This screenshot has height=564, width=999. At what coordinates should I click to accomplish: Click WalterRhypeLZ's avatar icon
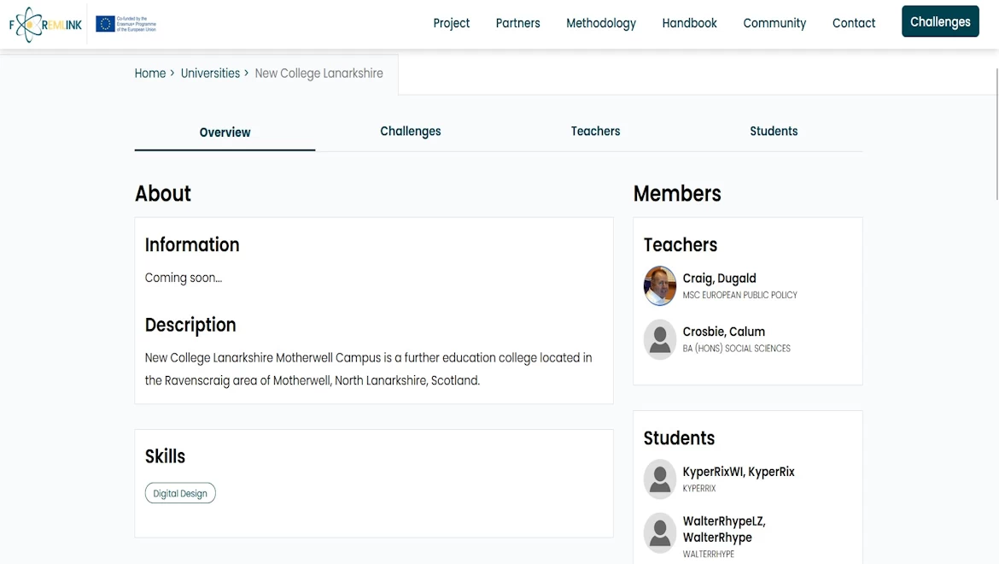point(659,532)
